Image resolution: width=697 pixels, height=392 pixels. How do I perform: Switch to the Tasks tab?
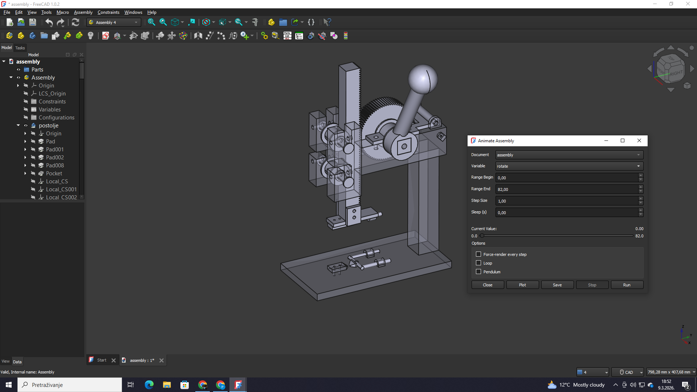(x=20, y=48)
